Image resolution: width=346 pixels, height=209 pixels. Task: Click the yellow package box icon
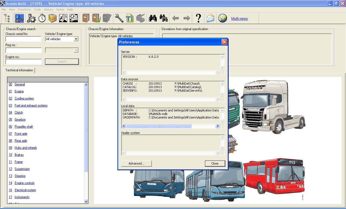click(x=53, y=18)
